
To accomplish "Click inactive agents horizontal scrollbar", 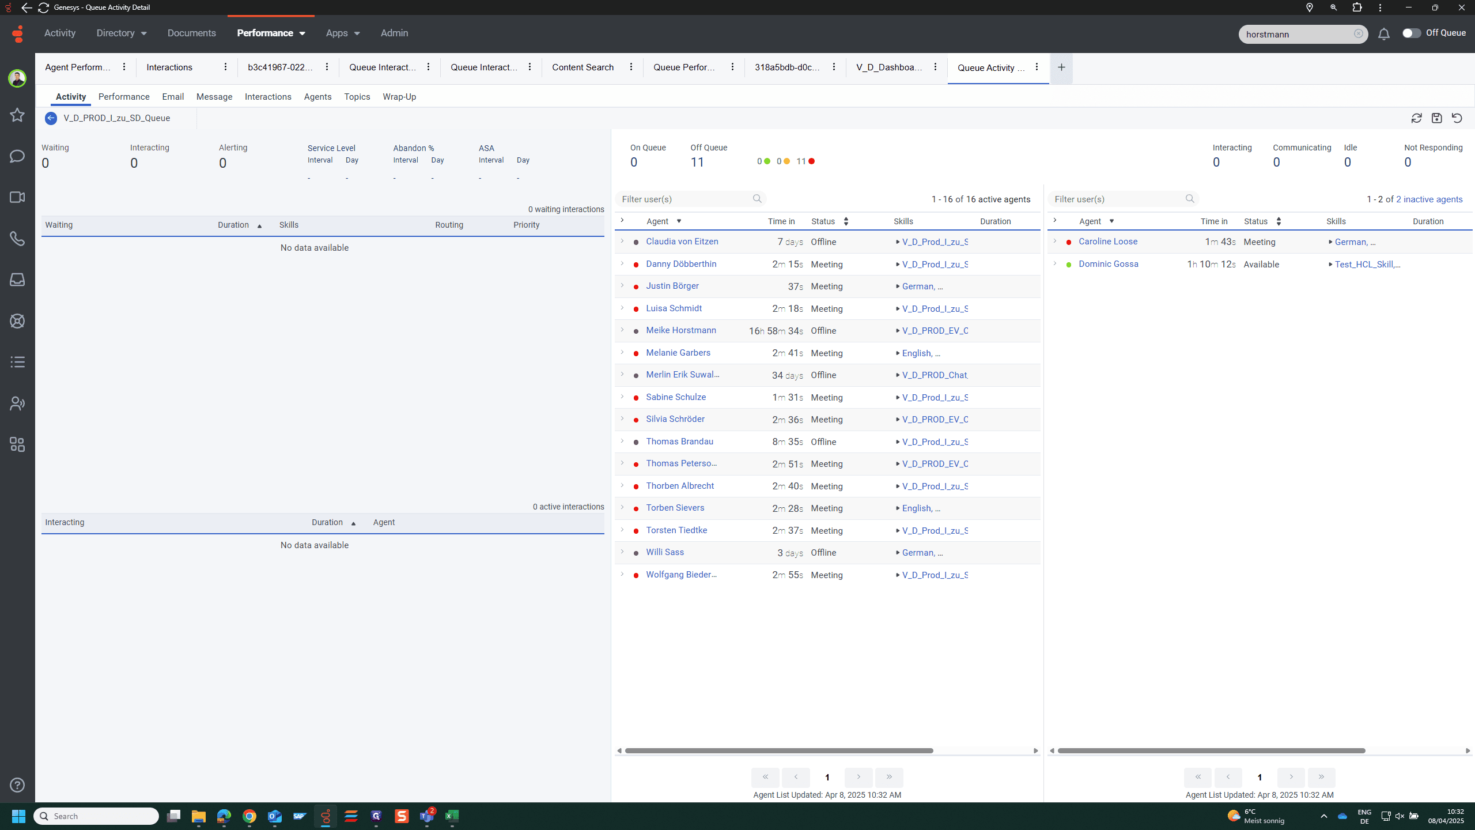I will (x=1211, y=750).
